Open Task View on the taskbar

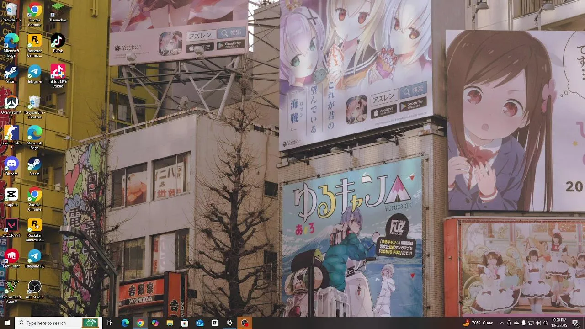tap(110, 323)
